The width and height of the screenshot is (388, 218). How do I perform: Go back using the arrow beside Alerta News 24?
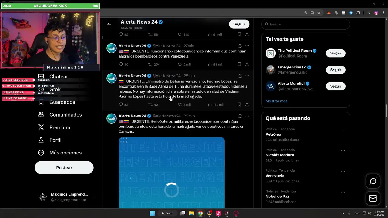pyautogui.click(x=109, y=24)
